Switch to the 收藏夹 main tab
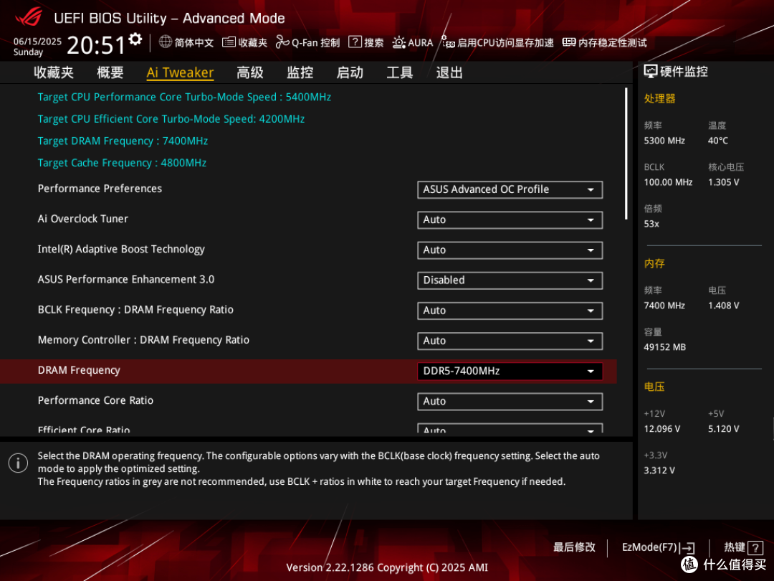Image resolution: width=774 pixels, height=581 pixels. (54, 72)
